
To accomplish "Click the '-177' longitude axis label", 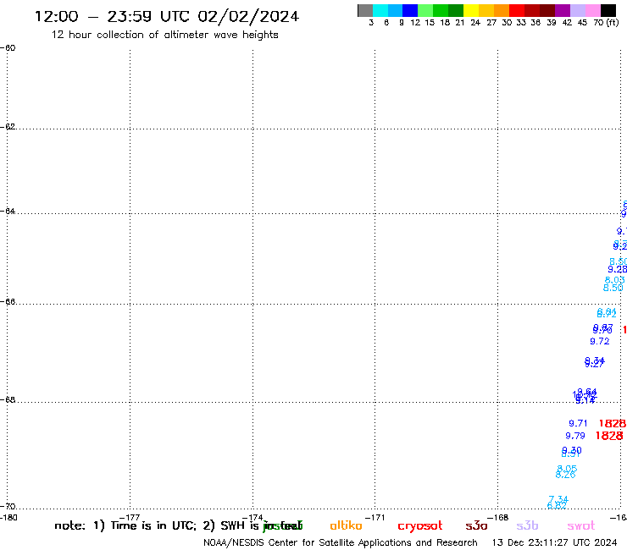I will tap(130, 518).
